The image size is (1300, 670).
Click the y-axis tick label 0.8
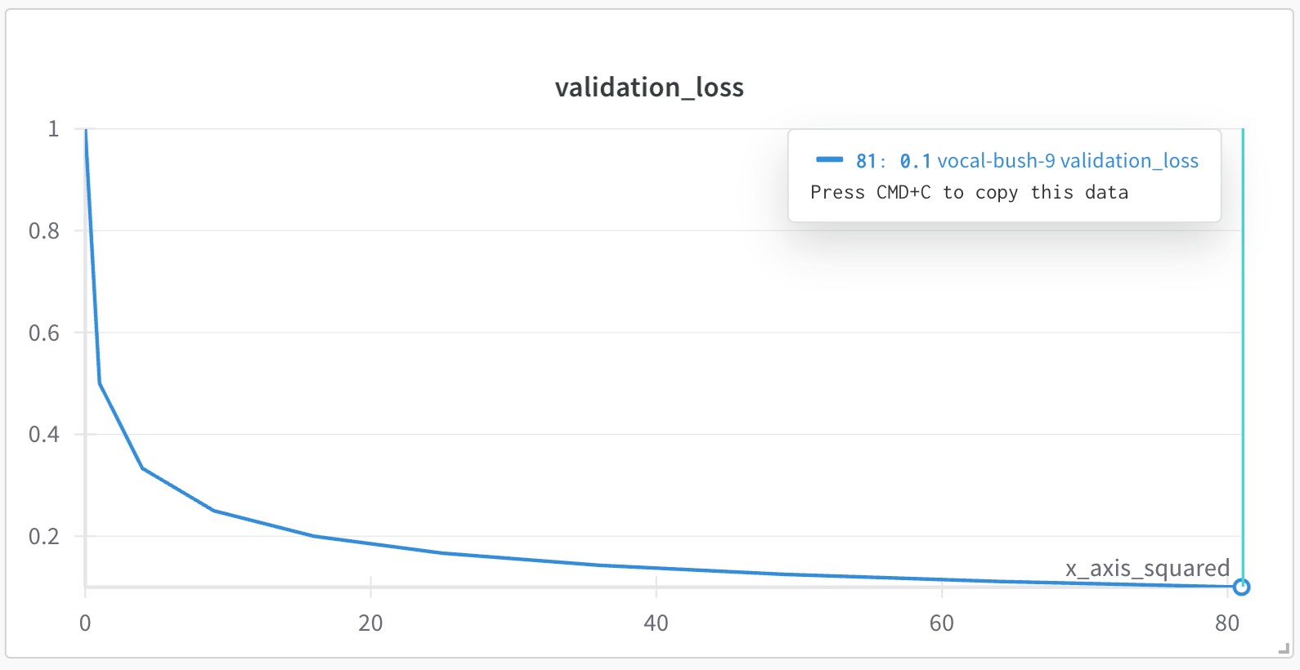pyautogui.click(x=44, y=231)
